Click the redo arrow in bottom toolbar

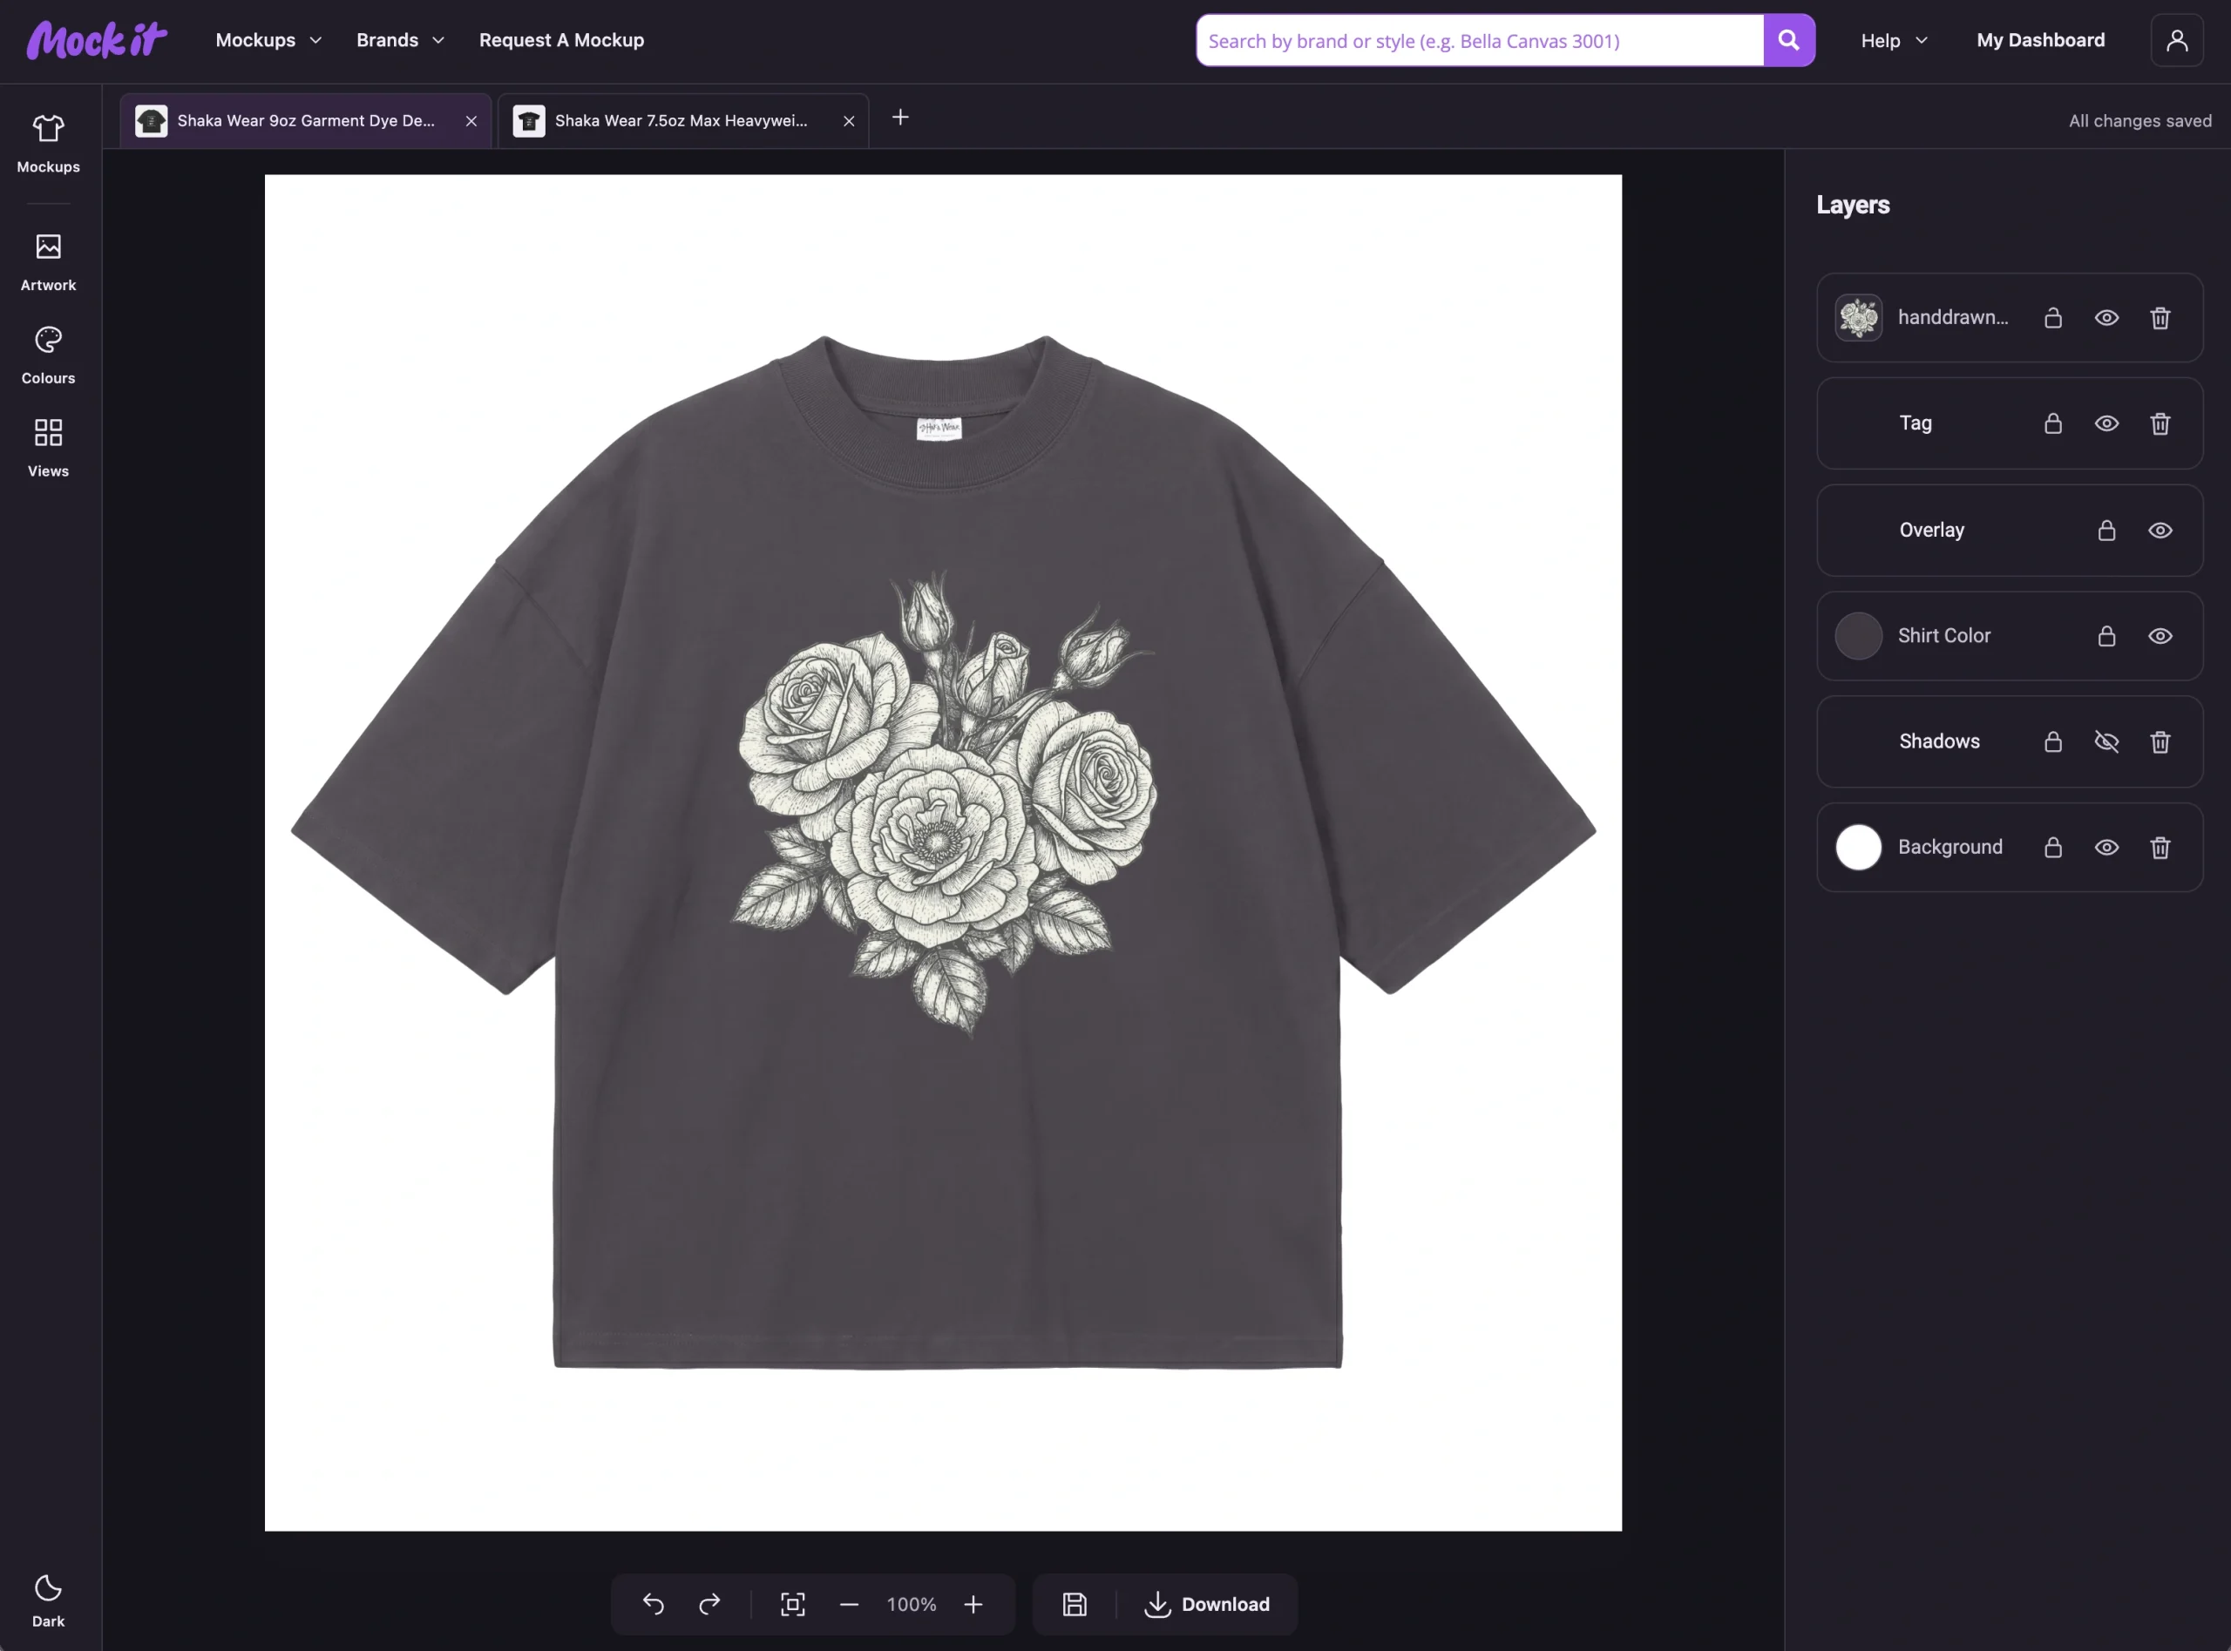tap(709, 1604)
